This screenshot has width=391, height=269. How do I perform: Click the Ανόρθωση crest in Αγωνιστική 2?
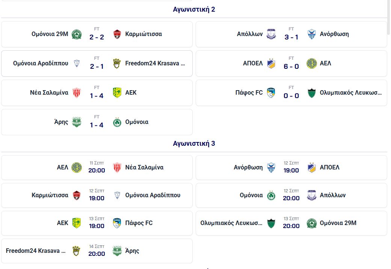[x=312, y=34]
